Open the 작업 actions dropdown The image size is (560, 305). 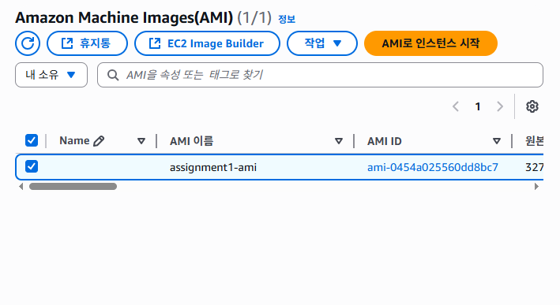click(322, 43)
